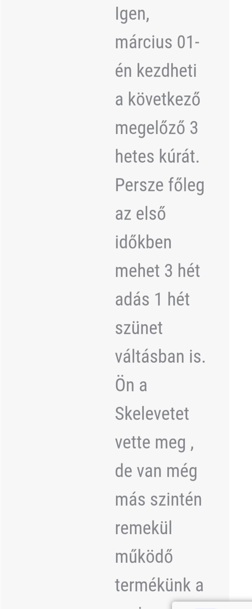Screen dimensions: 252x609
Task: Click the text "március 01-"
Action: point(157,42)
